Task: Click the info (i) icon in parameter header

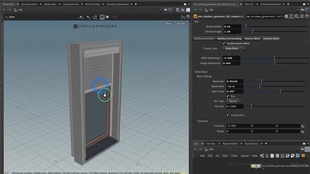Action: (x=302, y=16)
